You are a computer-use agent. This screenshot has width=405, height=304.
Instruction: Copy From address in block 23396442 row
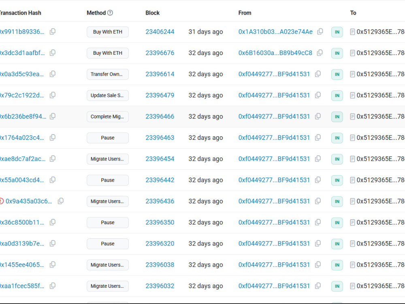(318, 180)
